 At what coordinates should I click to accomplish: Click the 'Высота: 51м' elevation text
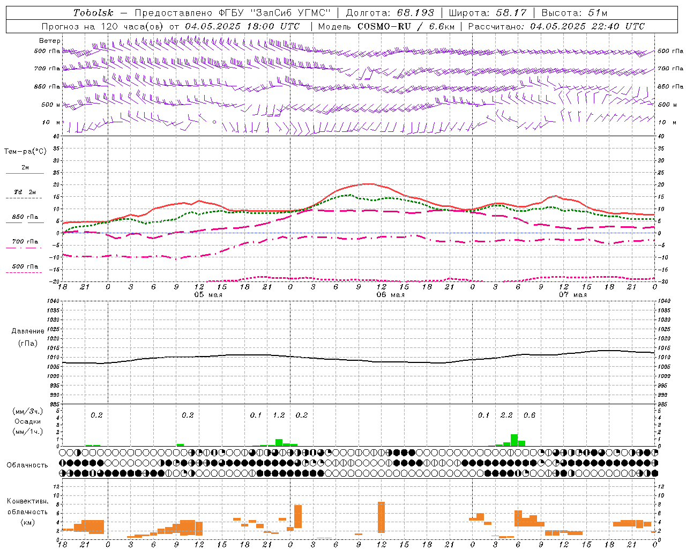click(575, 13)
